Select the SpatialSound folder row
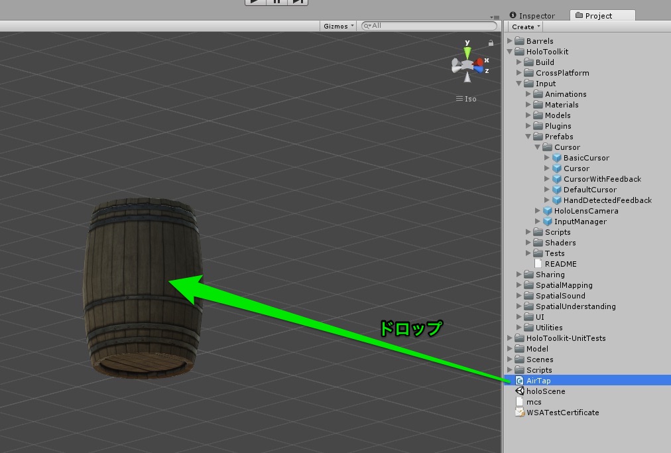This screenshot has width=671, height=453. (x=587, y=295)
